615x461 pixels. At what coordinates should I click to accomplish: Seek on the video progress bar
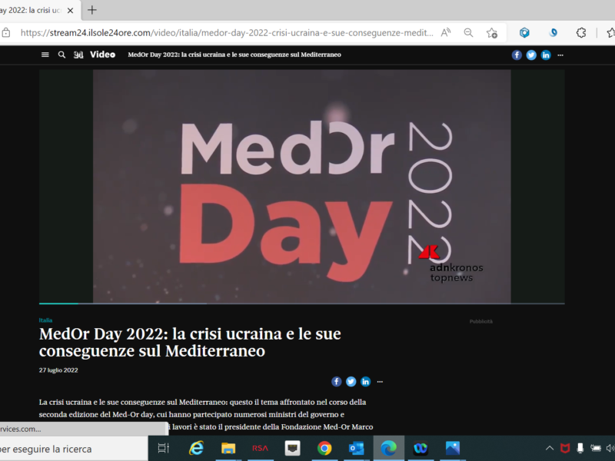(x=301, y=303)
